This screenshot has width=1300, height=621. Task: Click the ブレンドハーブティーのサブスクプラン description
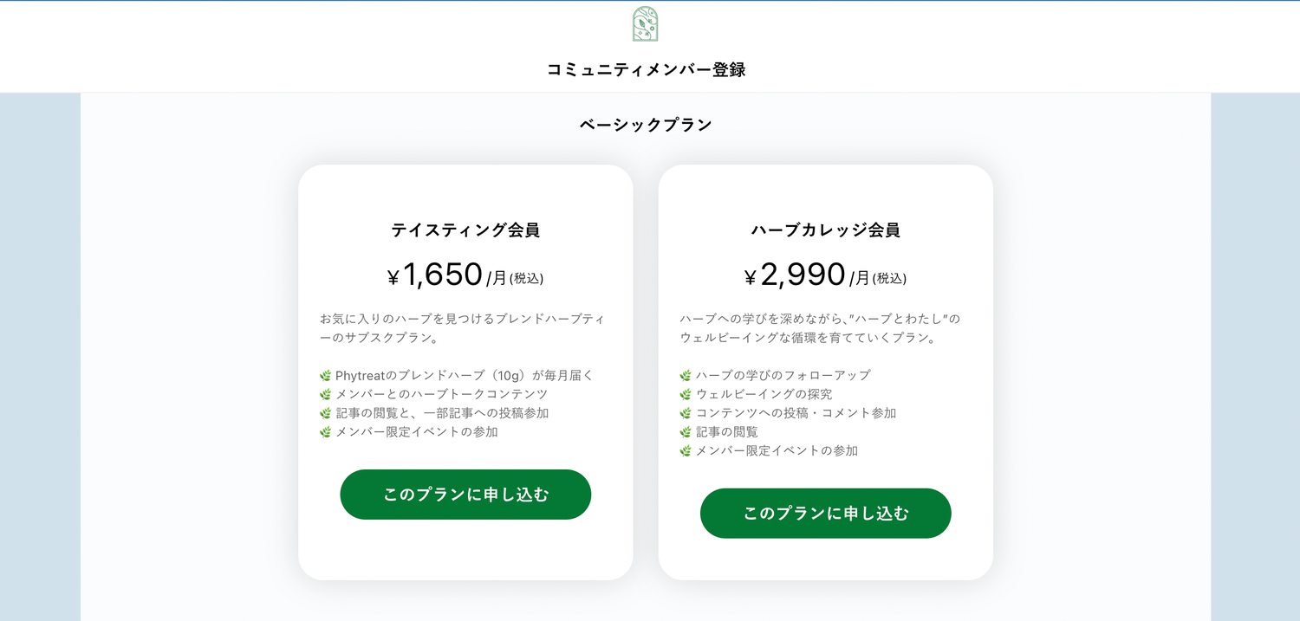pyautogui.click(x=462, y=328)
